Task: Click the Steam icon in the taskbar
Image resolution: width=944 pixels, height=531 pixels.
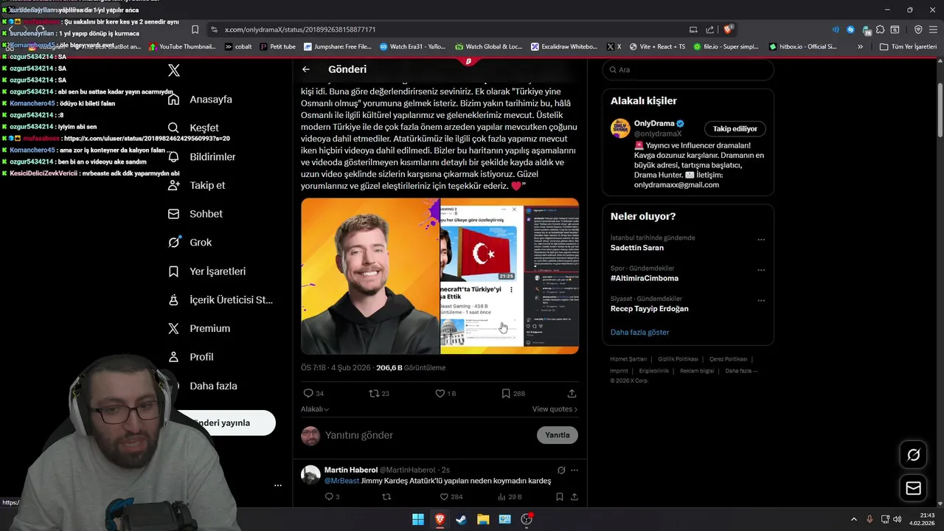Action: click(x=461, y=519)
